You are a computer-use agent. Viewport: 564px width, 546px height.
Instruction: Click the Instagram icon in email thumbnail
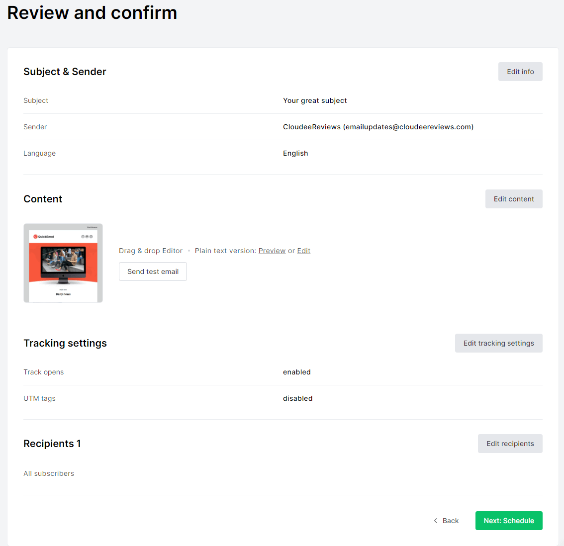pyautogui.click(x=91, y=237)
